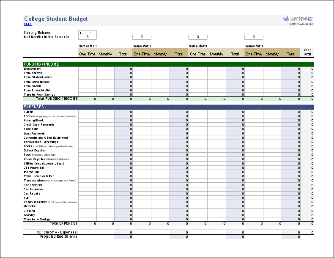Select the Semester 4 Total column header
Image resolution: width=334 pixels, height=258 pixels.
coord(291,54)
